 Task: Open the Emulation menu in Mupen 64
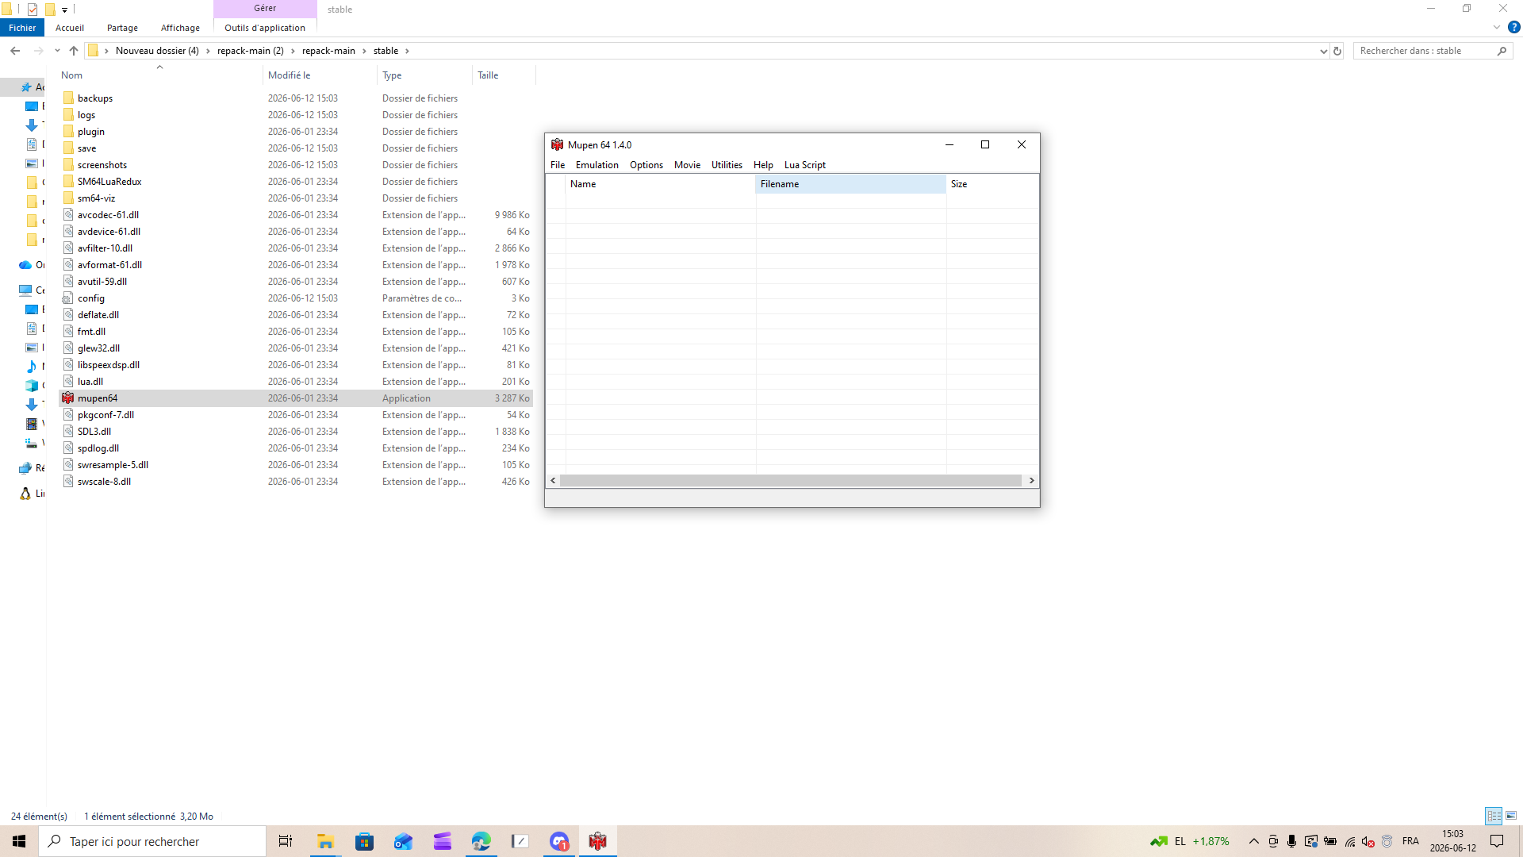[x=597, y=165]
